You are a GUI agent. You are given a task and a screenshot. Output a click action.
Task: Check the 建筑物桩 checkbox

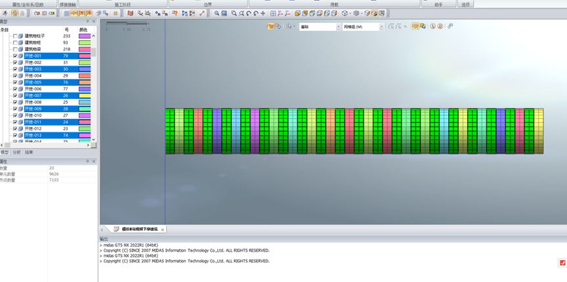(x=15, y=43)
